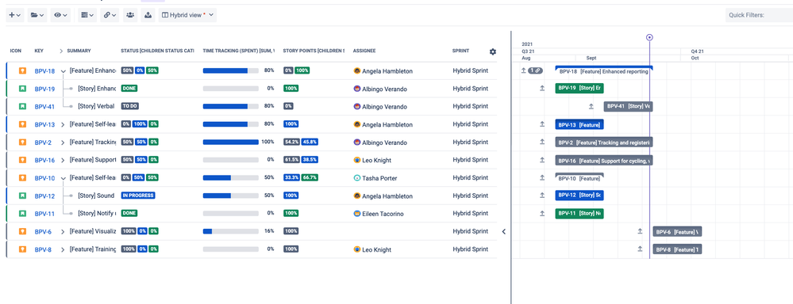The height and width of the screenshot is (304, 793).
Task: Click the Sept month label in timeline
Action: coord(591,58)
